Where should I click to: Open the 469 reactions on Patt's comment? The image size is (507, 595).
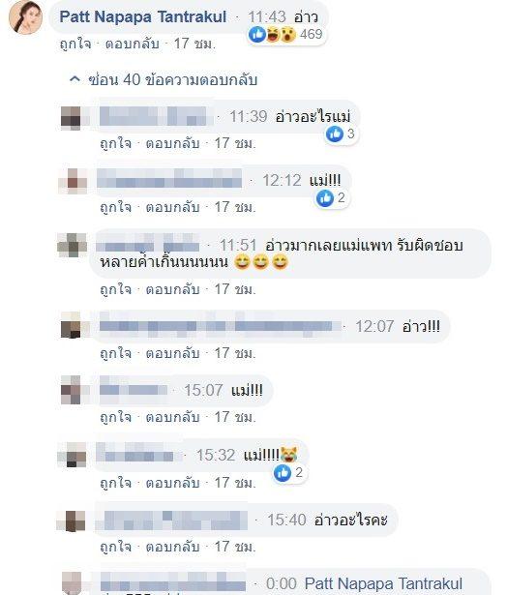[x=285, y=35]
